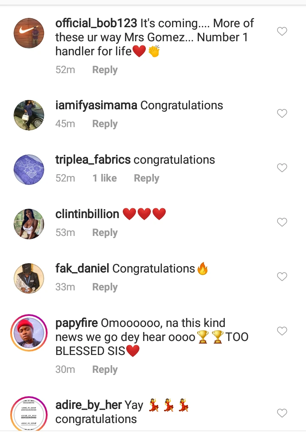Tap heart icon beside triplea_fabrics comment

point(282,168)
